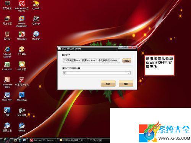This screenshot has width=191, height=143.
Task: Launch the chrome desktop shortcut
Action: (x=22, y=127)
